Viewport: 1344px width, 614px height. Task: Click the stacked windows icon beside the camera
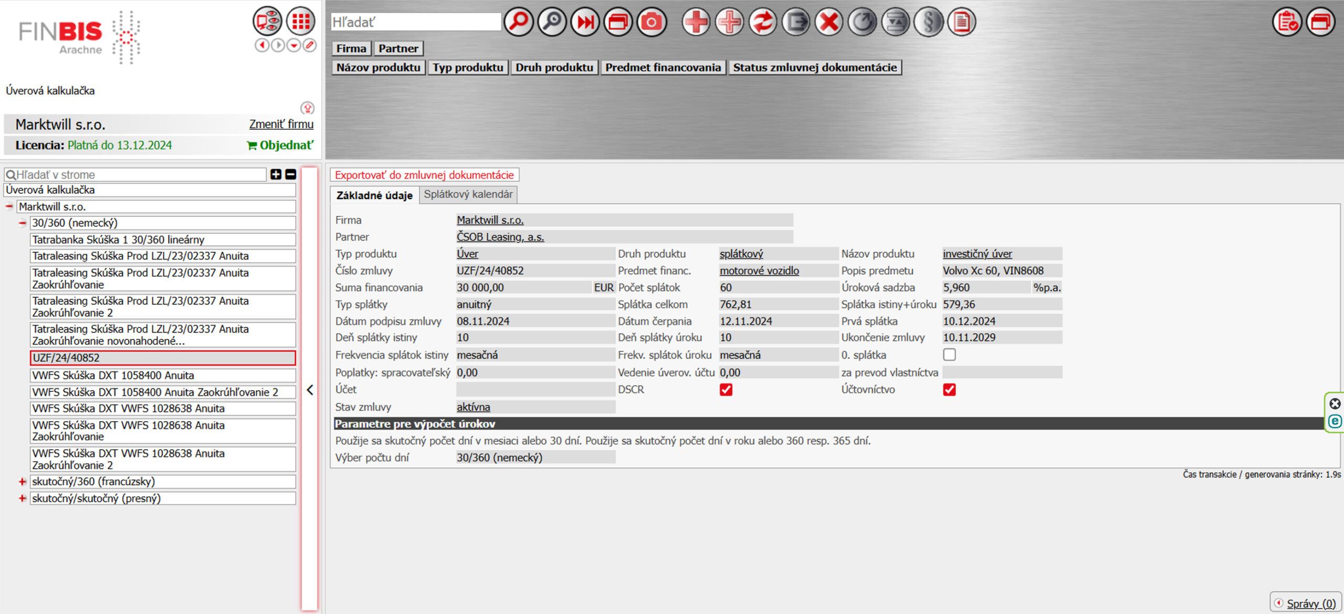[x=618, y=22]
